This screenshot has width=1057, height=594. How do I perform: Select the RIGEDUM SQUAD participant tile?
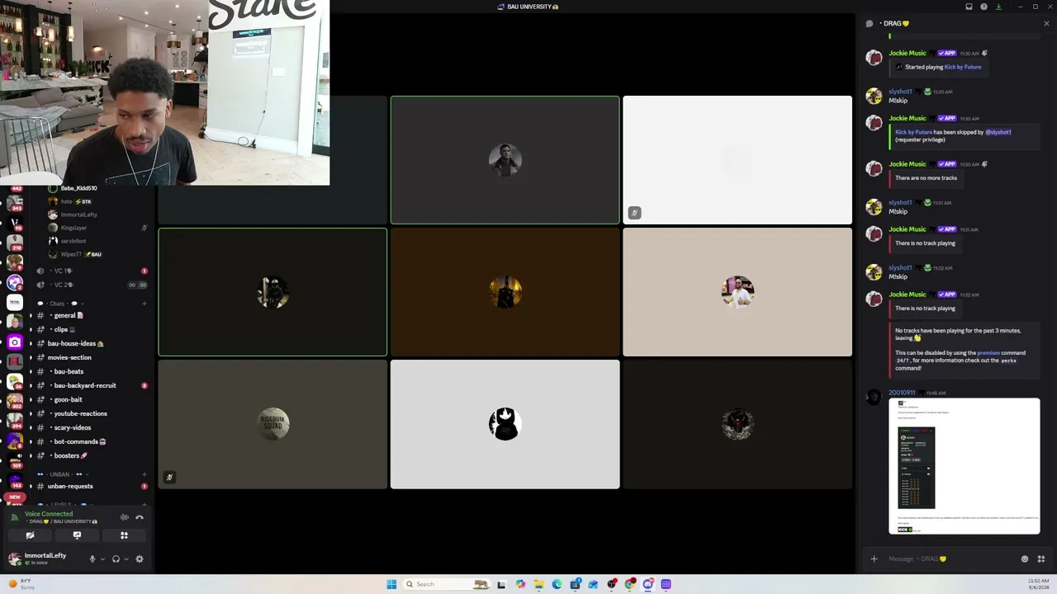tap(273, 424)
